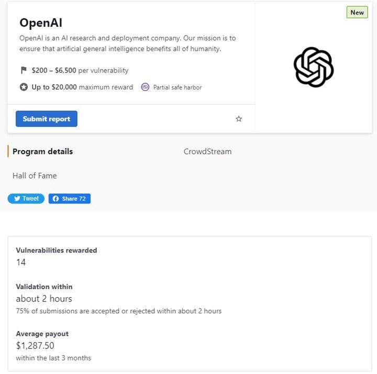Click the Twitter bird icon
The image size is (377, 374).
17,199
